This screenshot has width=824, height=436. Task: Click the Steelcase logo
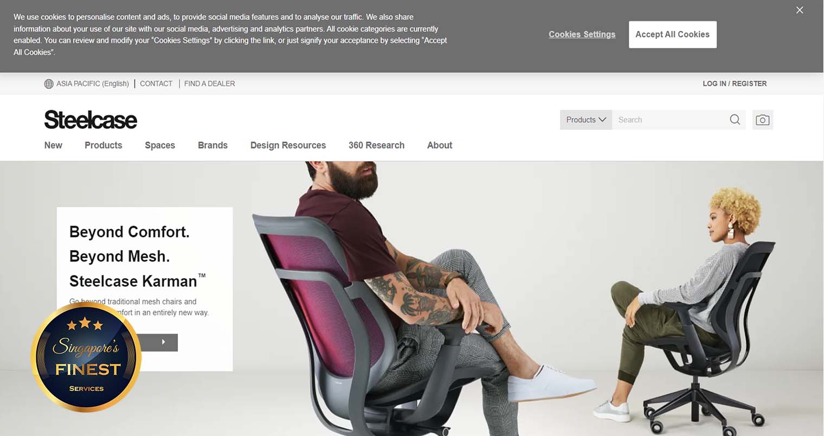pos(91,120)
